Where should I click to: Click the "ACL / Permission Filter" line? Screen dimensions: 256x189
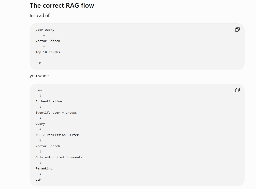(57, 135)
